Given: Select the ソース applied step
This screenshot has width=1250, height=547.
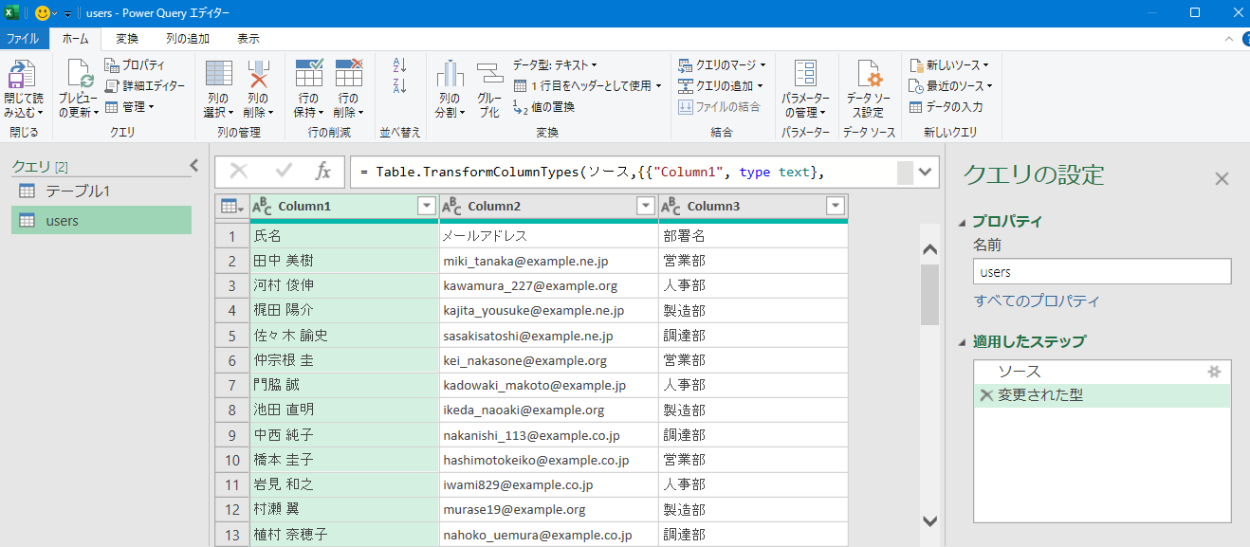Looking at the screenshot, I should [x=1102, y=372].
